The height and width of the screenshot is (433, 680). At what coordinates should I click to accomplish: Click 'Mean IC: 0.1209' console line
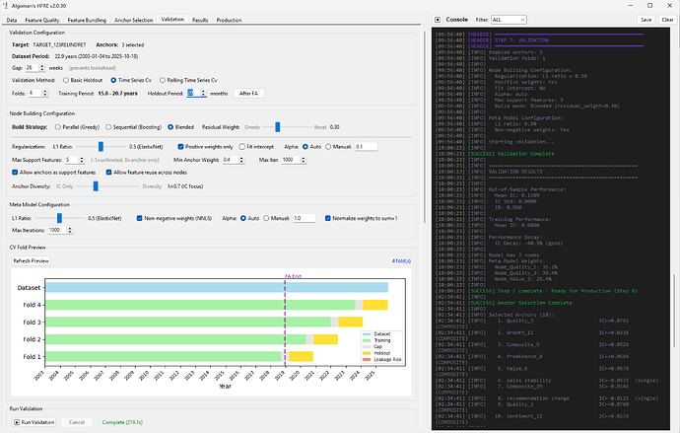click(517, 195)
